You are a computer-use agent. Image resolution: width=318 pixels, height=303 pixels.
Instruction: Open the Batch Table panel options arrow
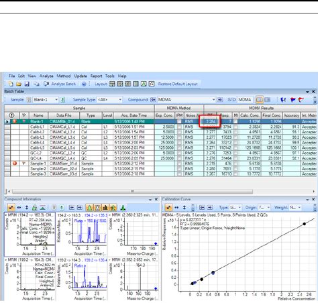point(307,92)
